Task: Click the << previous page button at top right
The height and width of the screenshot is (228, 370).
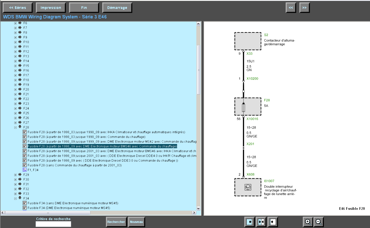Action: (291, 8)
